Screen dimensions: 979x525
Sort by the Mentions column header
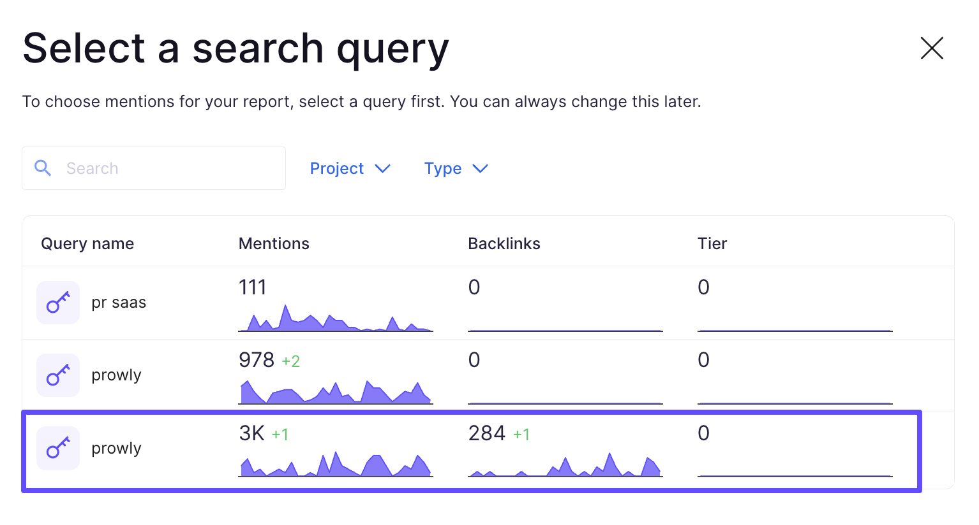pyautogui.click(x=274, y=243)
